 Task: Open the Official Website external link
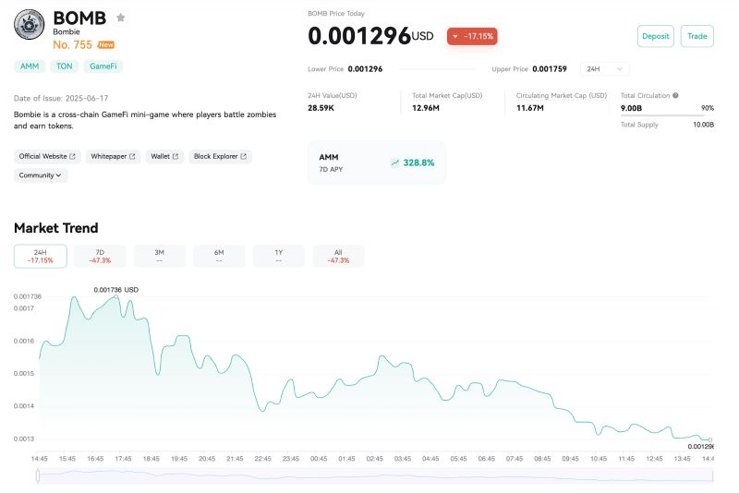pos(48,156)
